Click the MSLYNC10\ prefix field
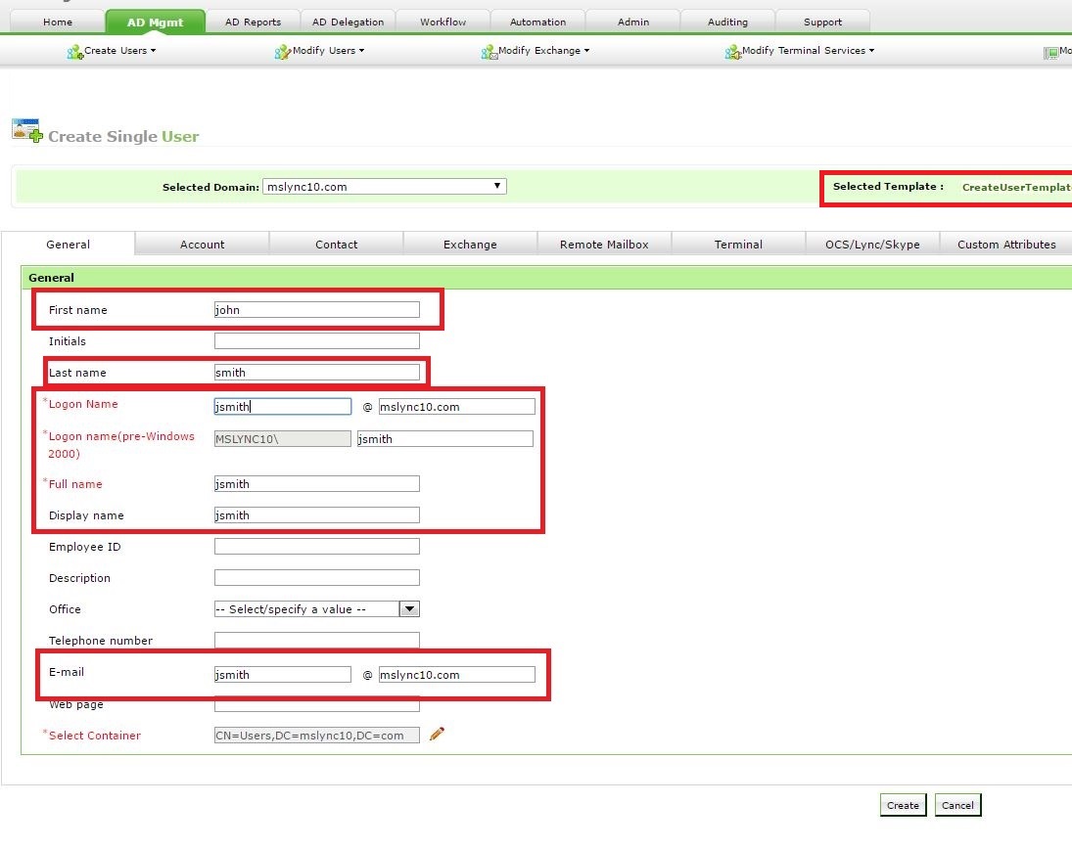1072x849 pixels. [282, 438]
